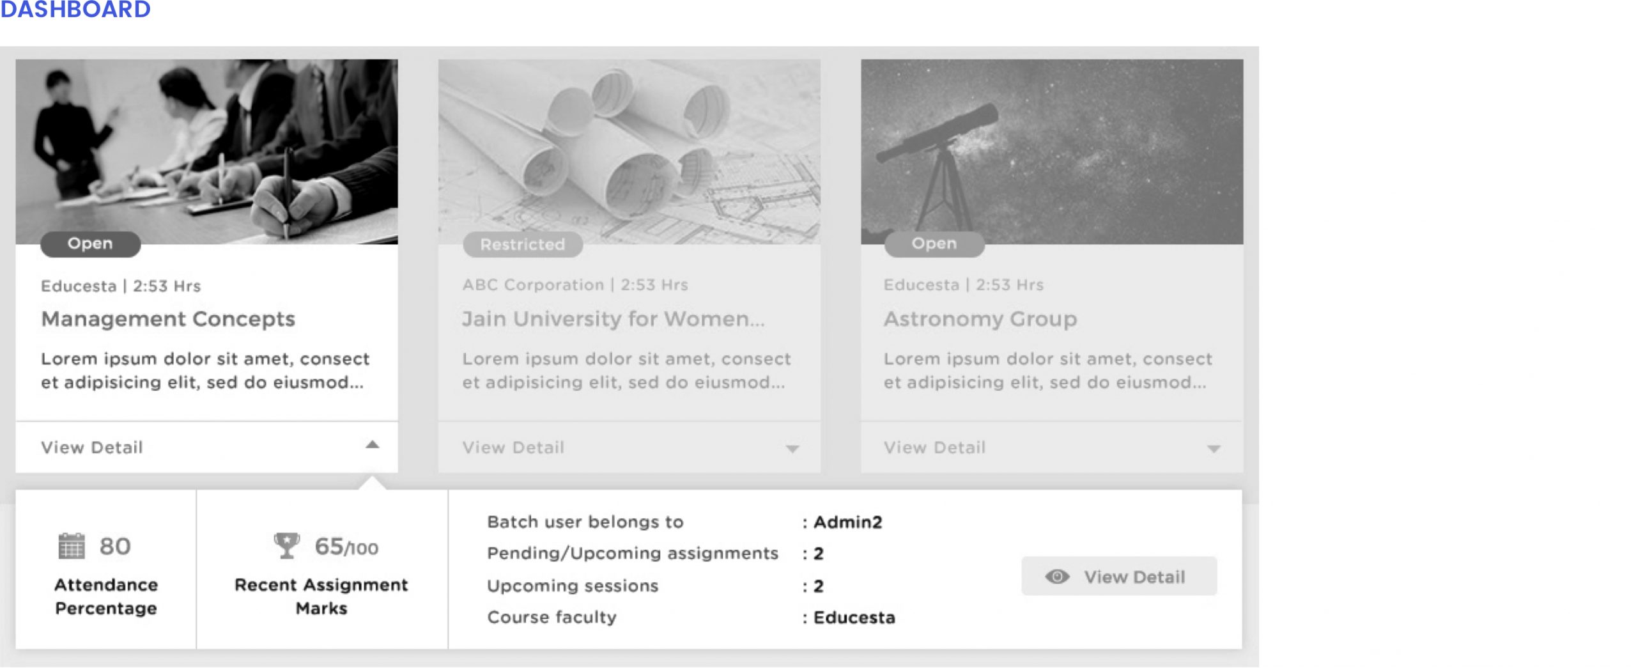The width and height of the screenshot is (1636, 668).
Task: Click the DASHBOARD heading
Action: tap(75, 9)
